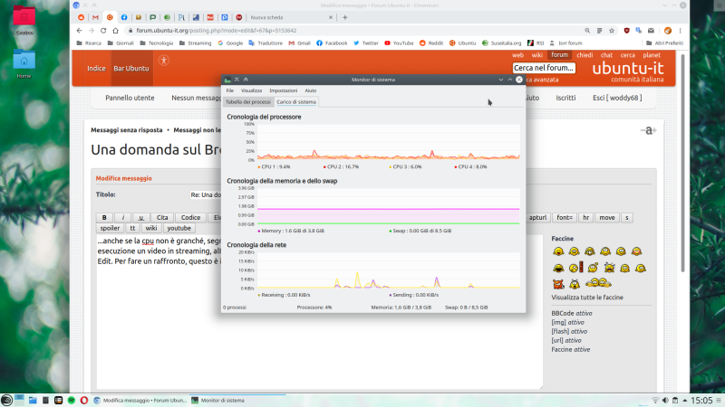
Task: Open the uBlock shield extension
Action: [626, 31]
